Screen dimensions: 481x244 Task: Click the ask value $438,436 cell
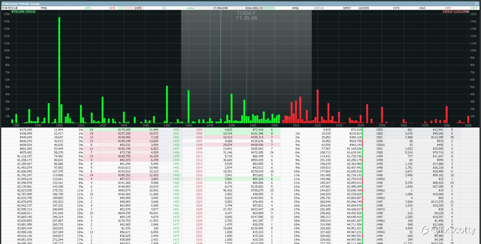[257, 145]
